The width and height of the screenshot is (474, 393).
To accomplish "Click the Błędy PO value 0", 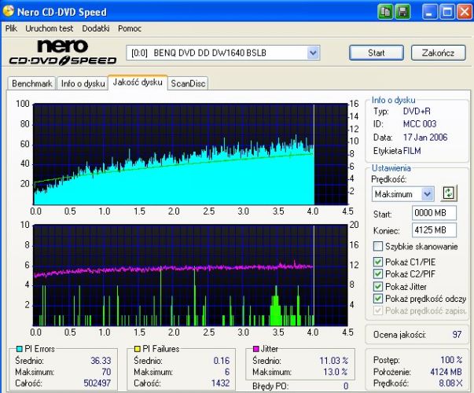I will coord(346,386).
